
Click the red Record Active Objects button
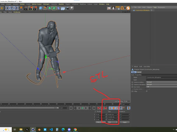pos(98,108)
